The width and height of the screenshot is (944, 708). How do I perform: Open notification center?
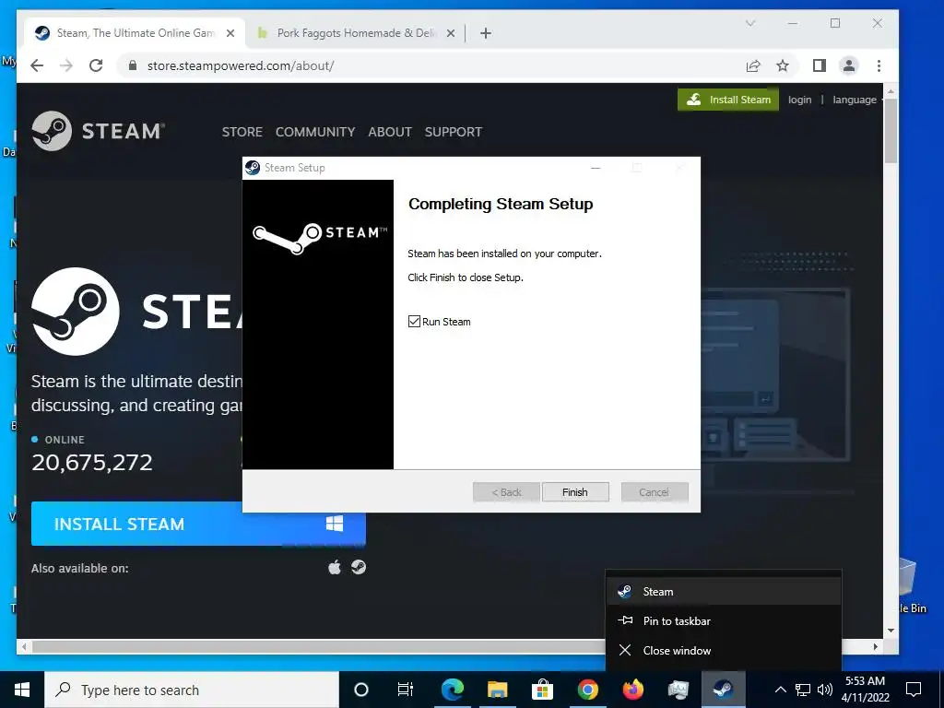(914, 690)
